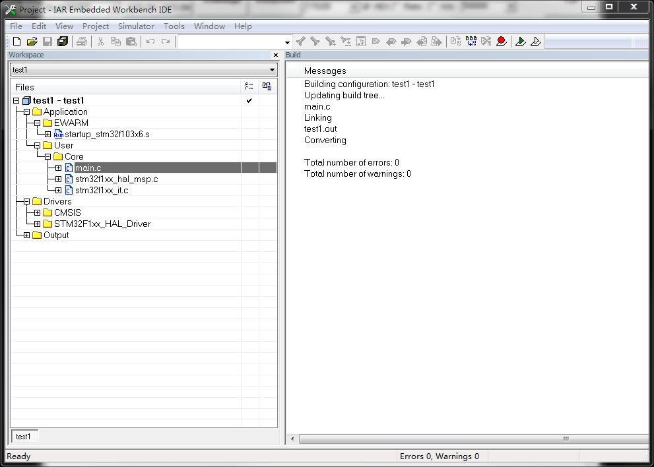Open the Simulator menu
Viewport: 654px width, 467px height.
pyautogui.click(x=136, y=26)
